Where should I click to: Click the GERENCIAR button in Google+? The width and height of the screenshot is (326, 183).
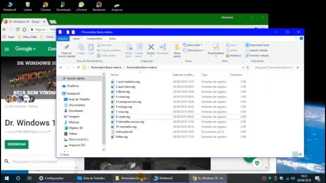[x=17, y=144]
